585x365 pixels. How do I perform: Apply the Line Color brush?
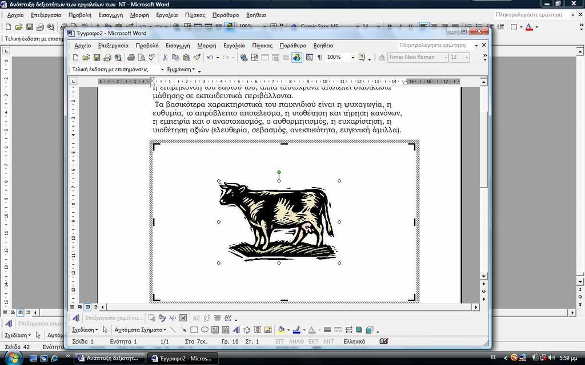(296, 330)
